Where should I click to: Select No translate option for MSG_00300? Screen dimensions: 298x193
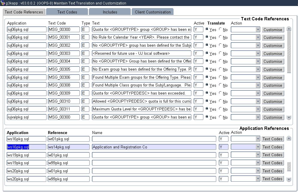(x=221, y=29)
